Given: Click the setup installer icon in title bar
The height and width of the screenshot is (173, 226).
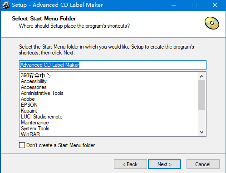Looking at the screenshot, I should click(x=6, y=5).
